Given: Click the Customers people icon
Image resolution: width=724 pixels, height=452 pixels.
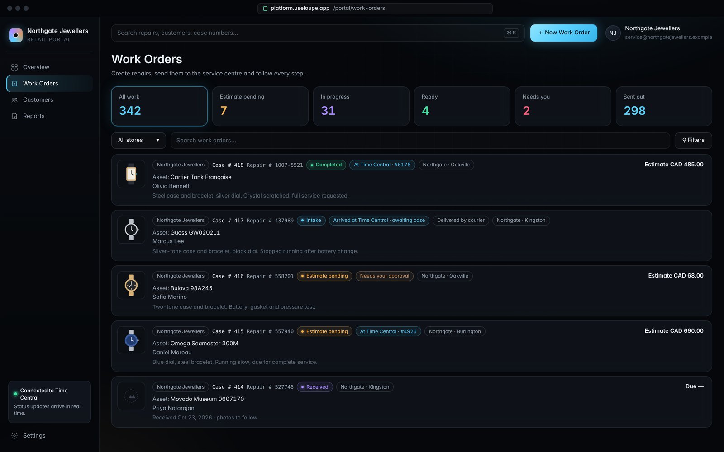Looking at the screenshot, I should click(x=14, y=100).
